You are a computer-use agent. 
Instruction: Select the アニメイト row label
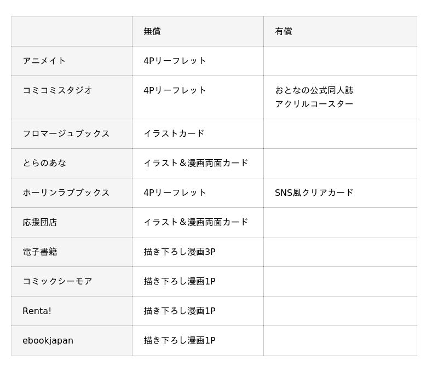click(44, 61)
